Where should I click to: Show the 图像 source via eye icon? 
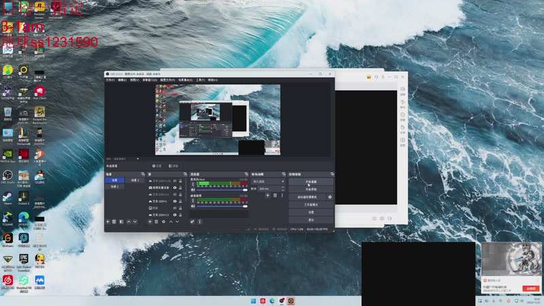(175, 208)
